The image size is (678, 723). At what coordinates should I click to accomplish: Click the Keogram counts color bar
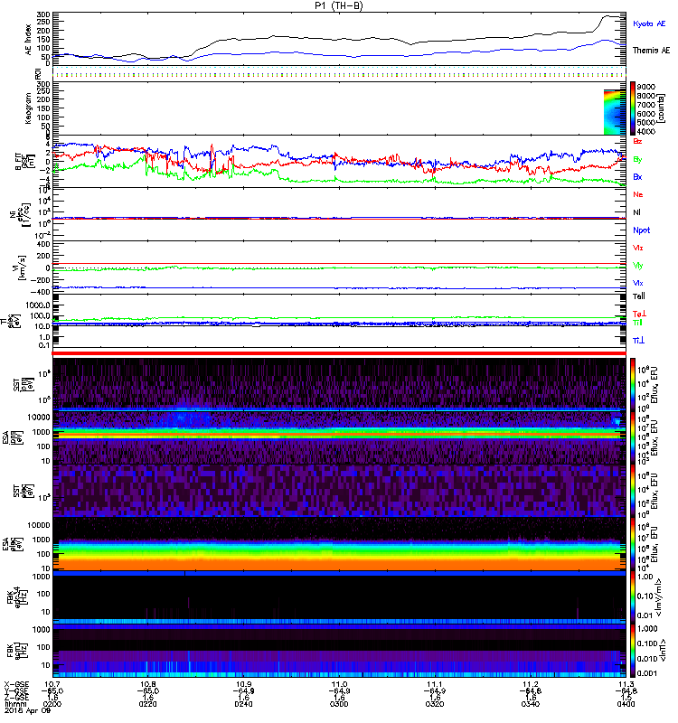pyautogui.click(x=633, y=108)
